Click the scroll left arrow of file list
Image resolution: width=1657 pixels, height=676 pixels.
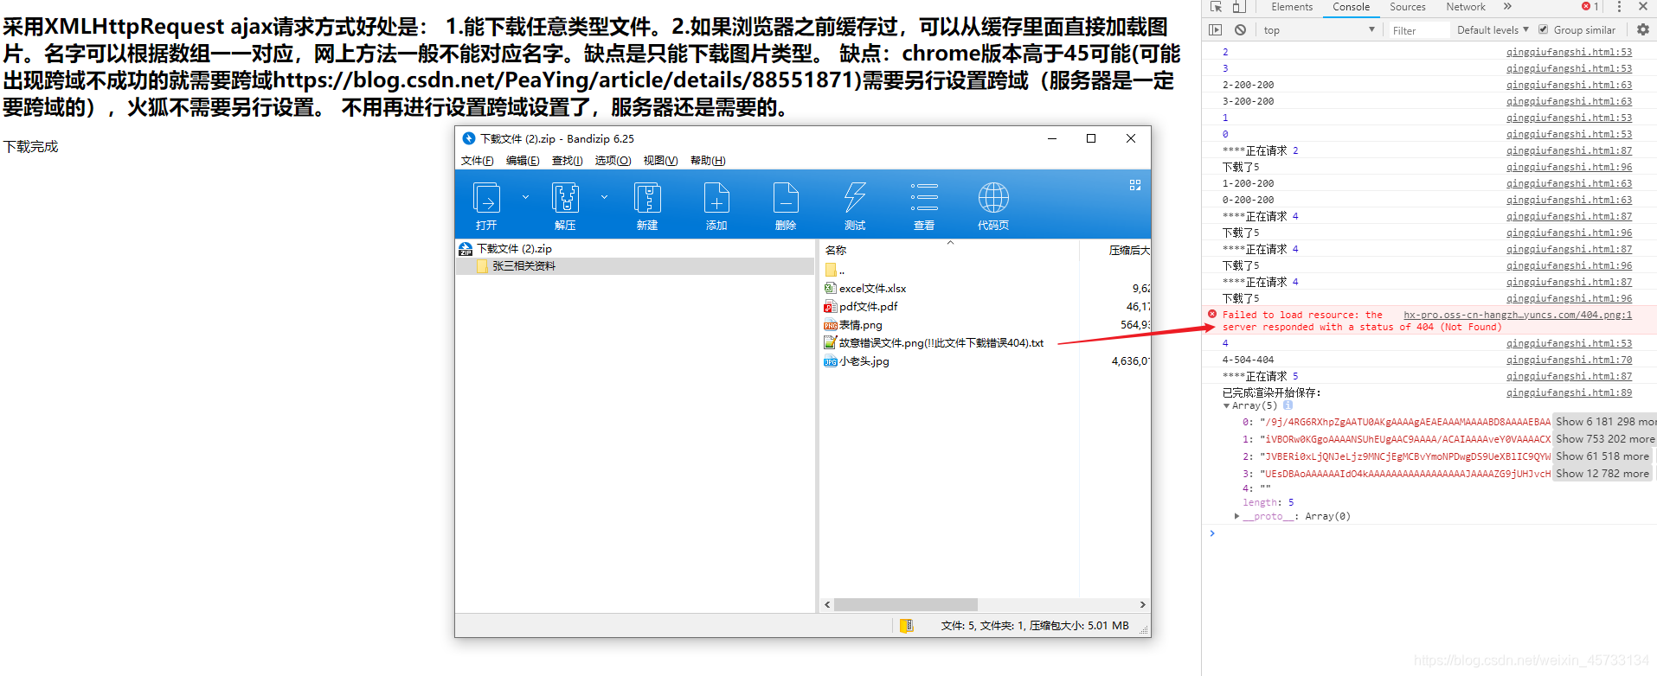point(827,605)
